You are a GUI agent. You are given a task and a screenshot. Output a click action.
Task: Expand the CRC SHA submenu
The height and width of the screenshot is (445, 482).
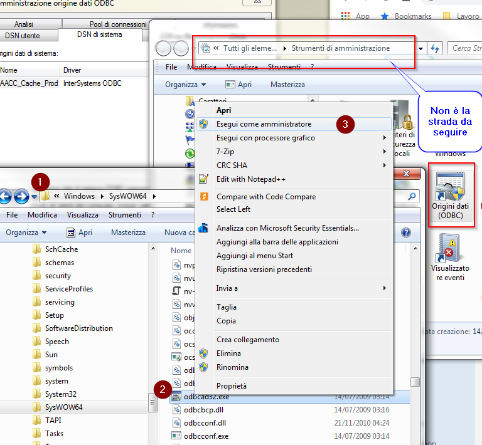click(x=385, y=165)
